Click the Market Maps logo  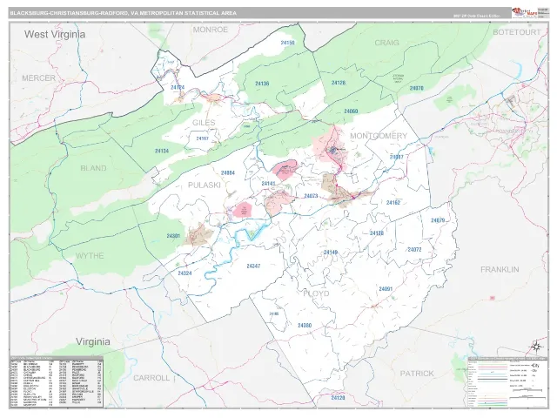pyautogui.click(x=524, y=13)
